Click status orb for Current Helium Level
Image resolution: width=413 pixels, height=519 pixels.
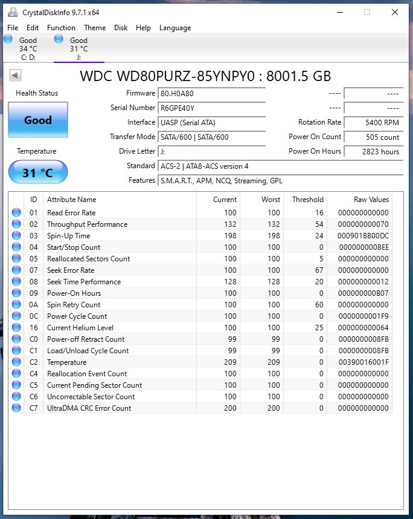pos(16,327)
